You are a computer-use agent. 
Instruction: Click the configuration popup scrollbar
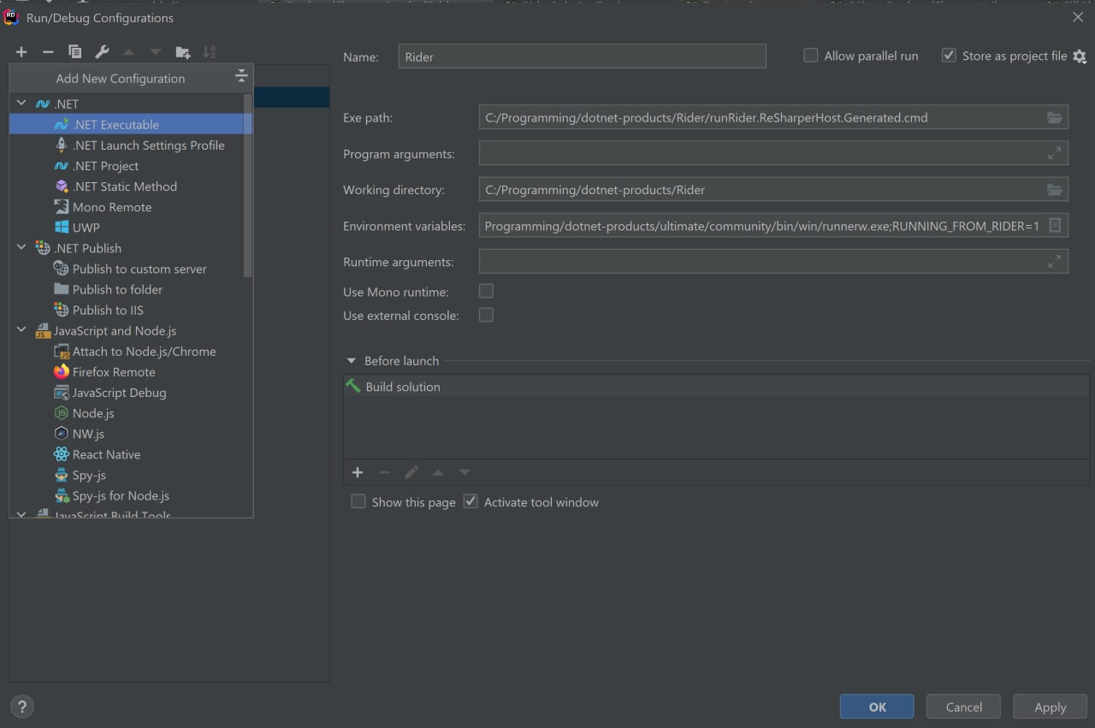click(x=248, y=185)
